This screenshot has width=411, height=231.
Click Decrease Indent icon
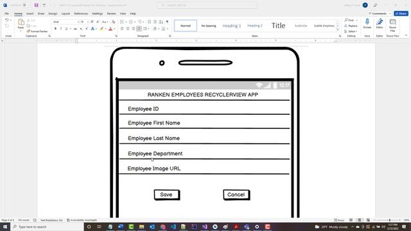point(149,22)
